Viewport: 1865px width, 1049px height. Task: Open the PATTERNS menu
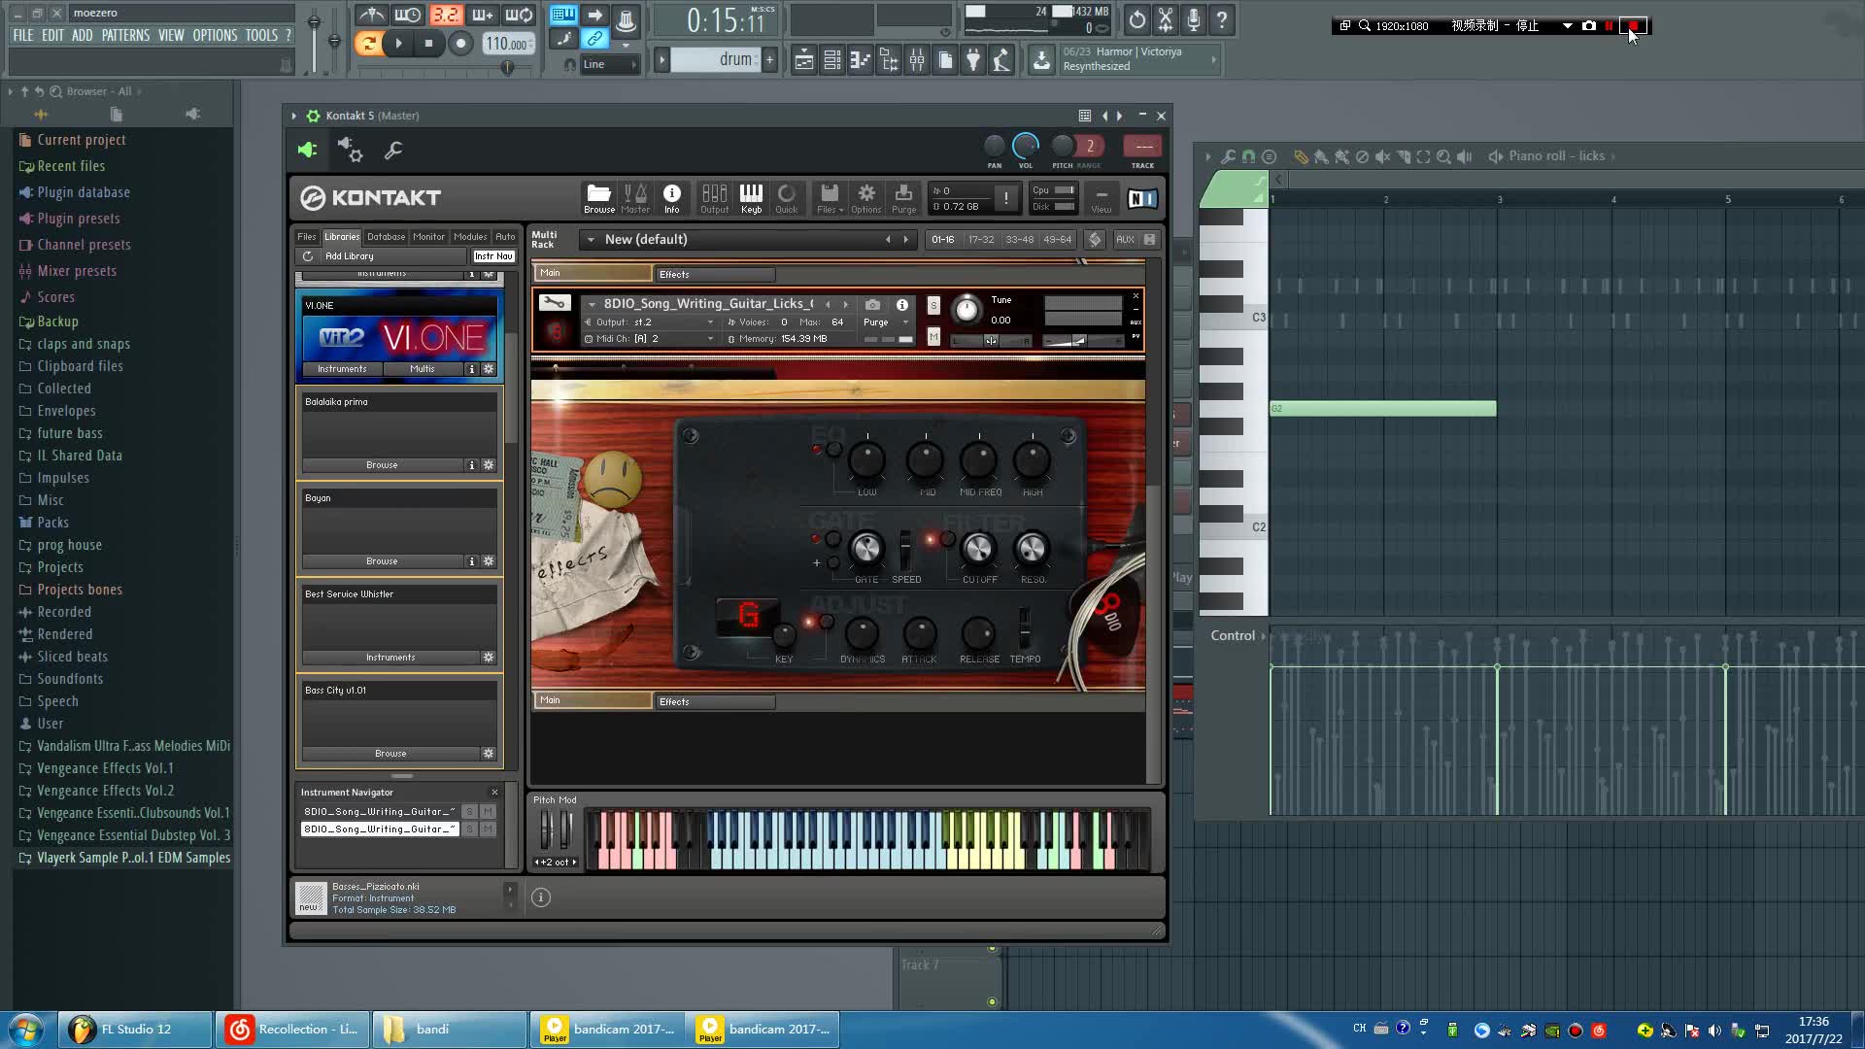pos(125,35)
